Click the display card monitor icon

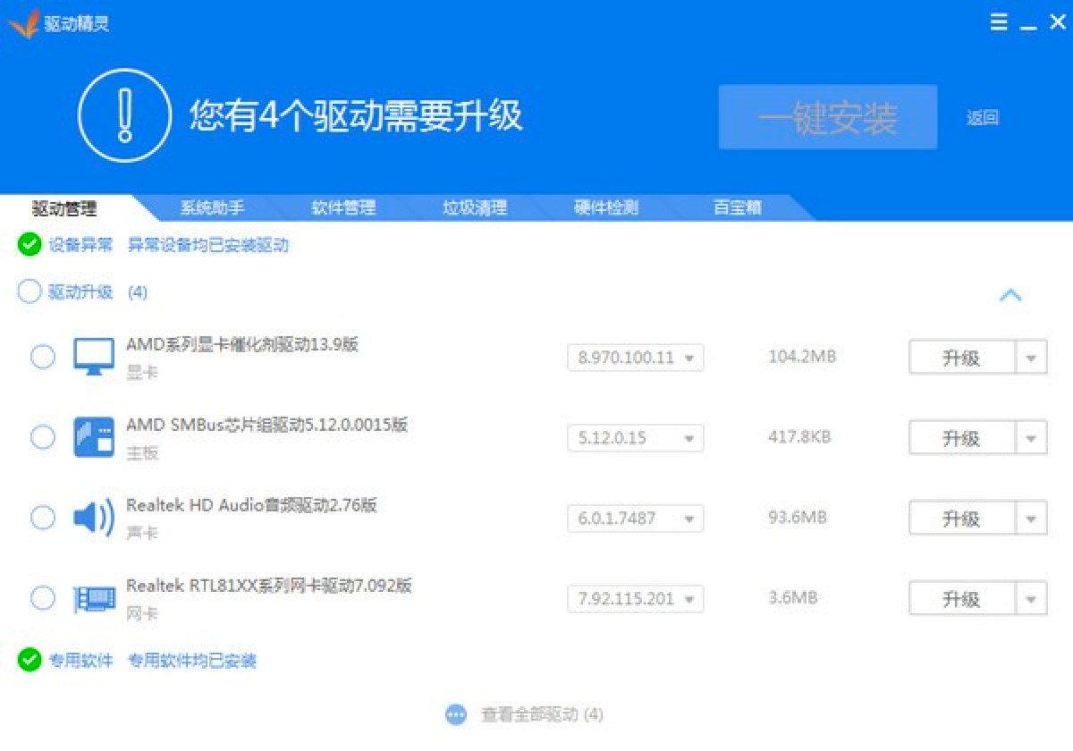tap(94, 356)
